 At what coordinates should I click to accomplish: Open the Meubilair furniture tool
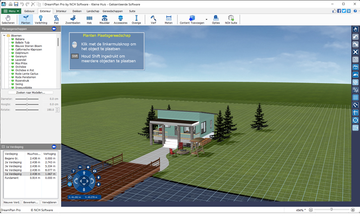point(104,19)
